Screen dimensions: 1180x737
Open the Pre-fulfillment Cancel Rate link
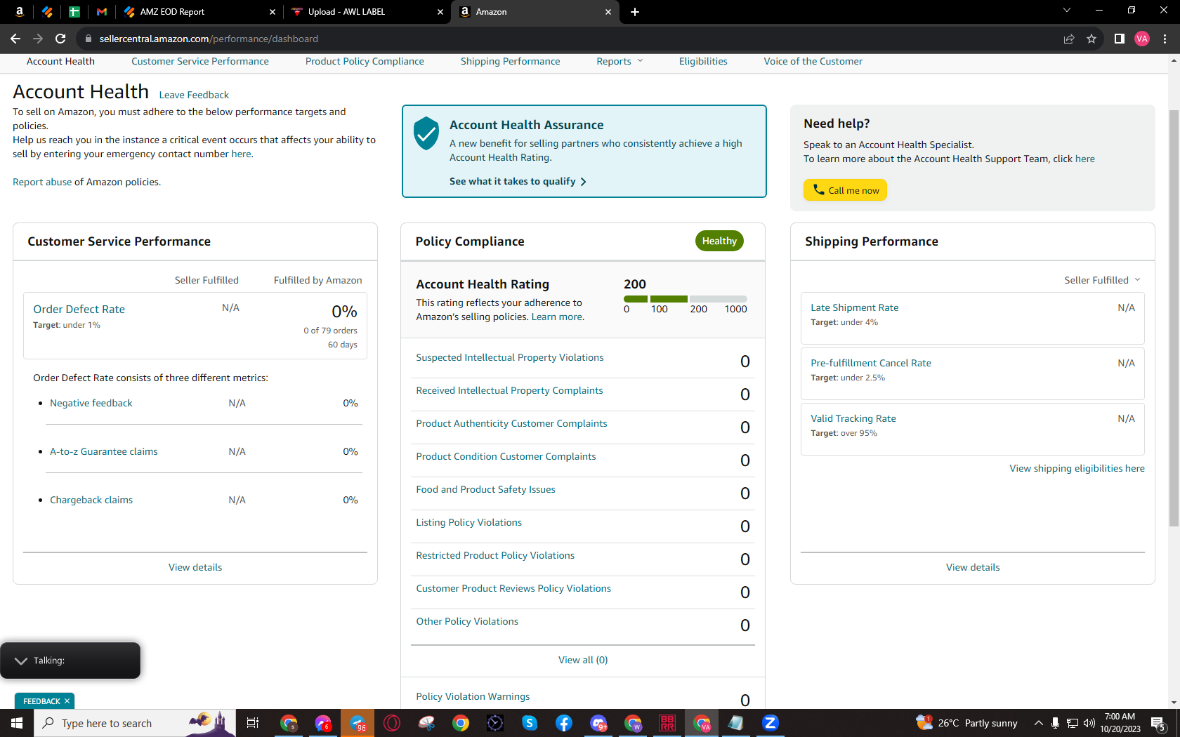[871, 363]
